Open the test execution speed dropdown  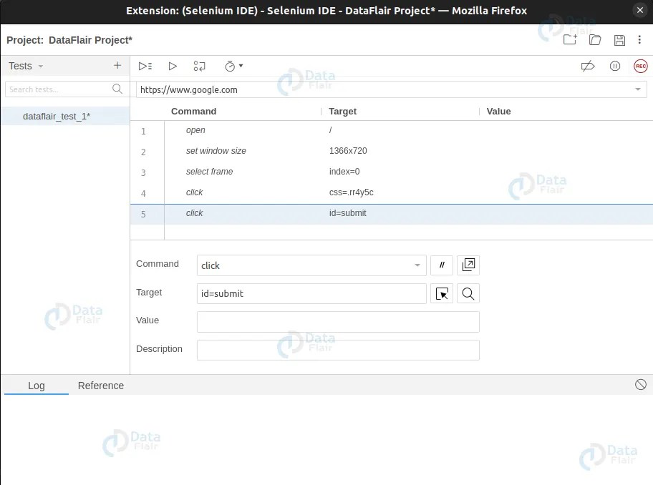(x=233, y=66)
